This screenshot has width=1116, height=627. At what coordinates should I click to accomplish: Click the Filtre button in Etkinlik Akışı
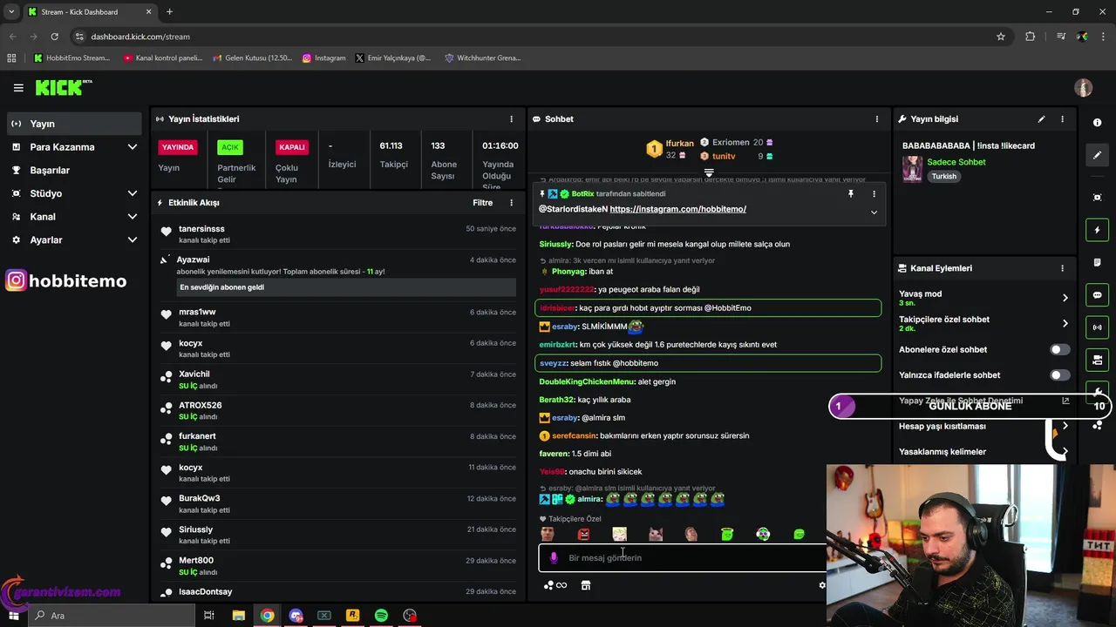[482, 203]
